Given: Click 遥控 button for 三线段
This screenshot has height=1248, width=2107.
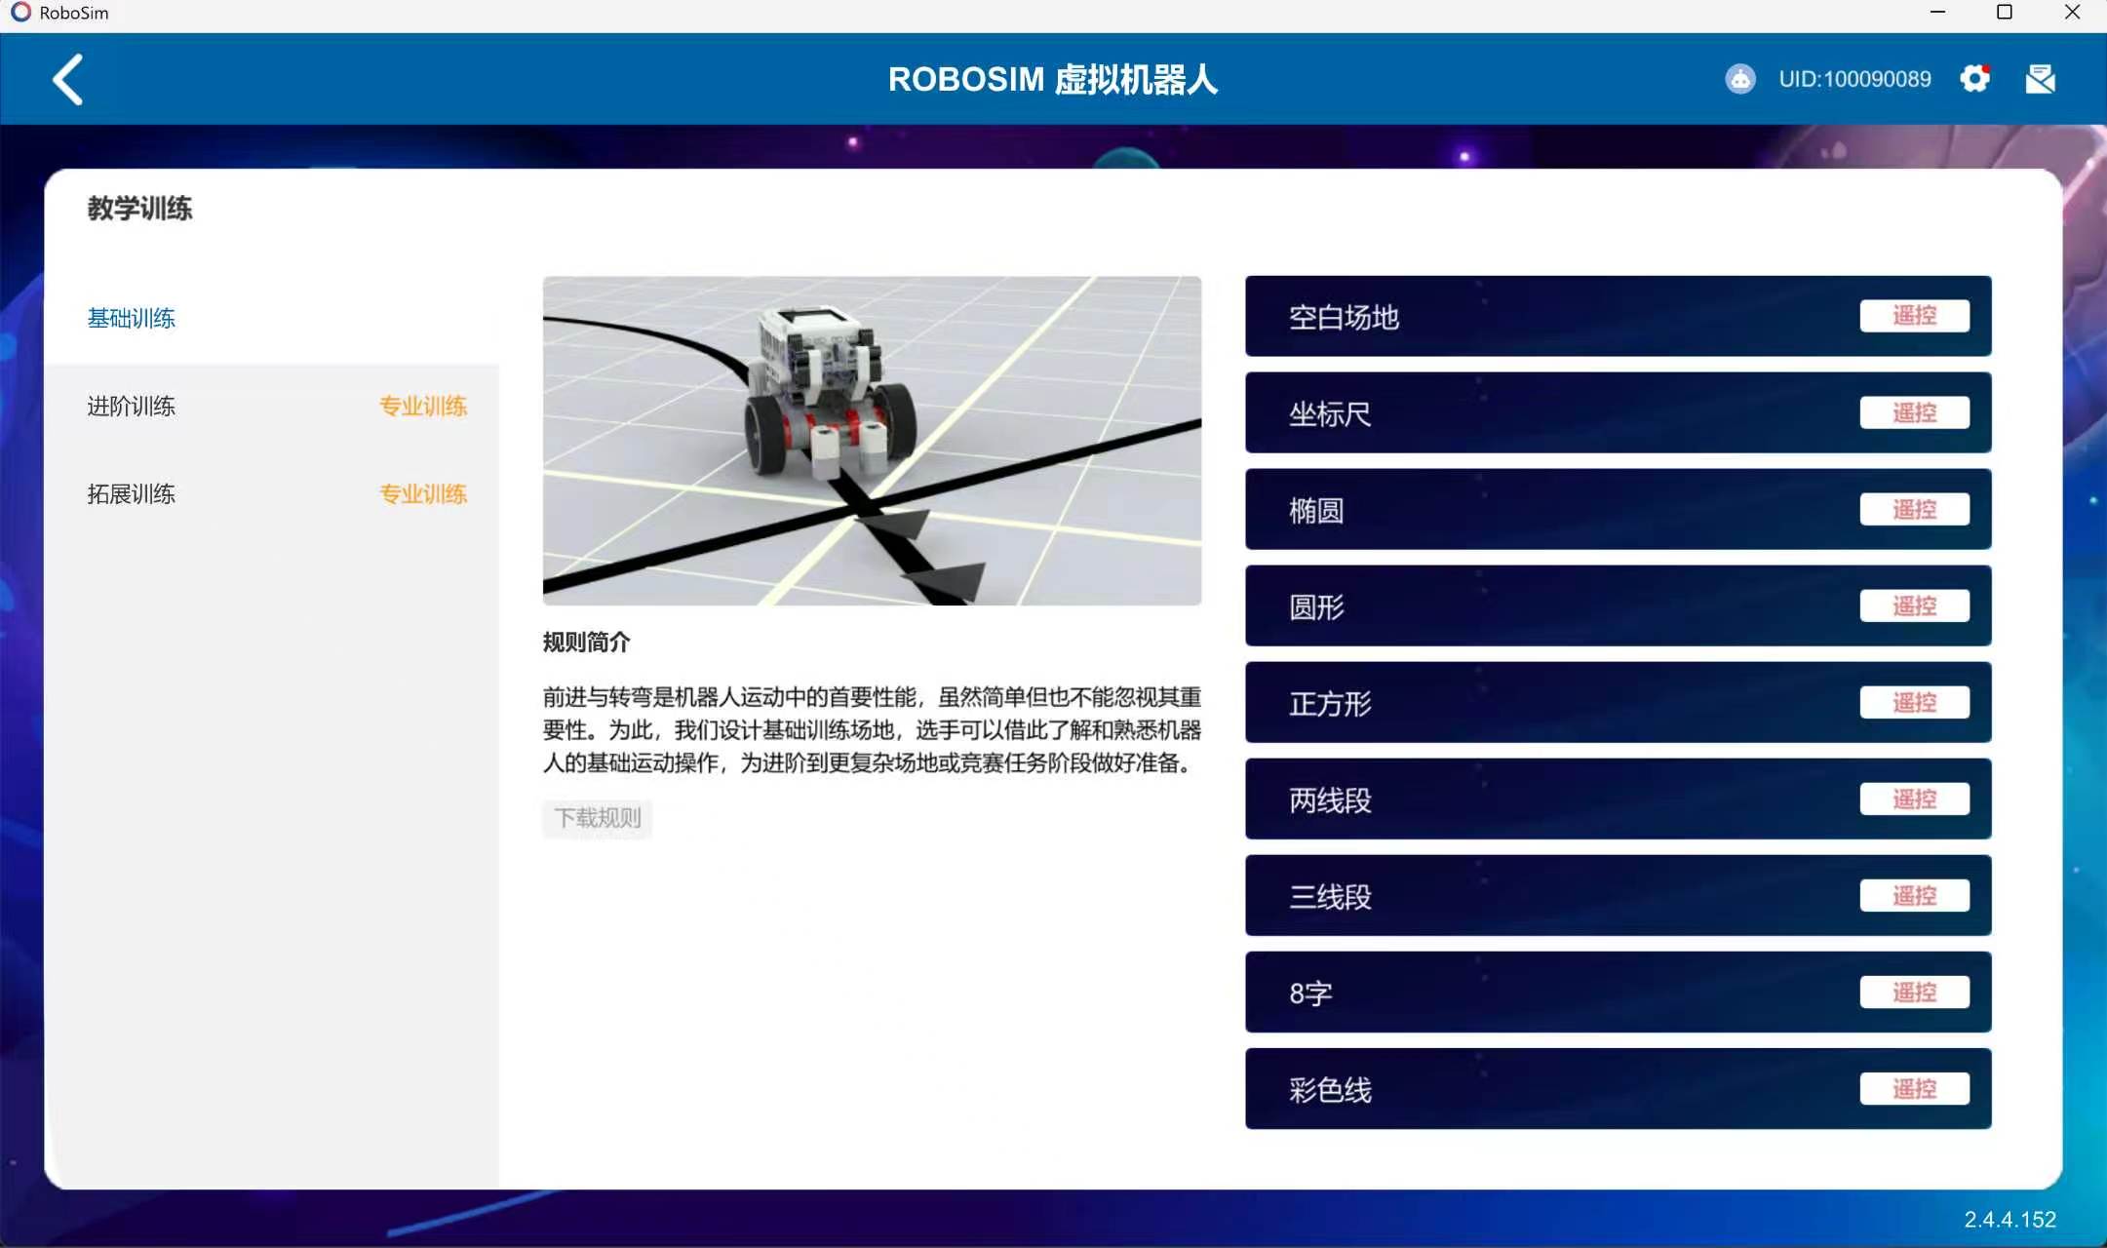Looking at the screenshot, I should (1915, 895).
